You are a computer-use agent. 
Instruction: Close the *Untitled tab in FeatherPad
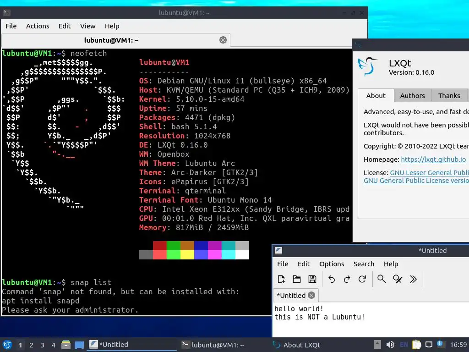(x=311, y=295)
